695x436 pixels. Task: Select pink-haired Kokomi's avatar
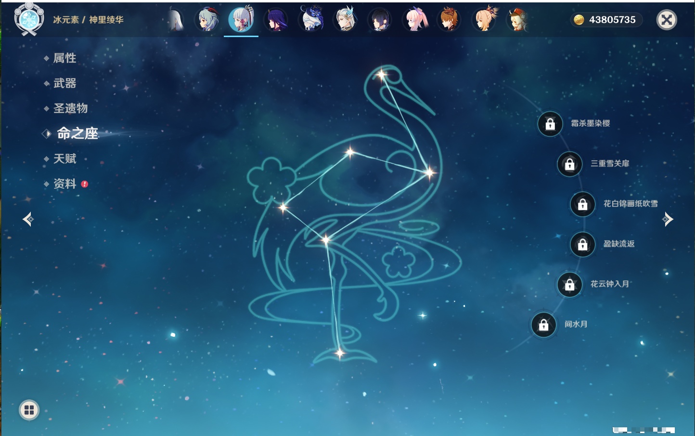click(415, 20)
